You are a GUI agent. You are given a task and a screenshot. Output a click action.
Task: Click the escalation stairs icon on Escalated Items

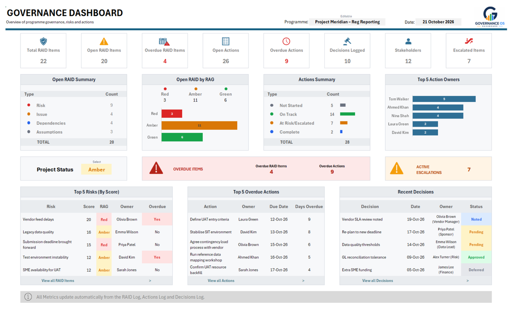pyautogui.click(x=469, y=41)
